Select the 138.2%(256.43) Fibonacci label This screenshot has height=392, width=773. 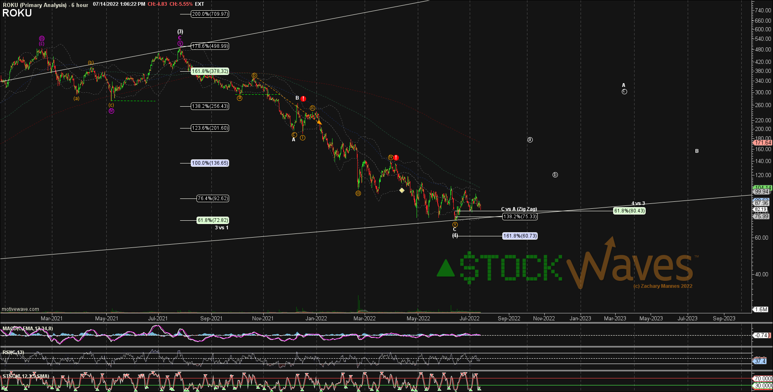coord(210,106)
